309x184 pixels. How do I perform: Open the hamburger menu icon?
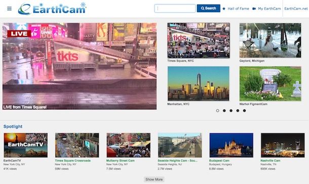(x=9, y=9)
